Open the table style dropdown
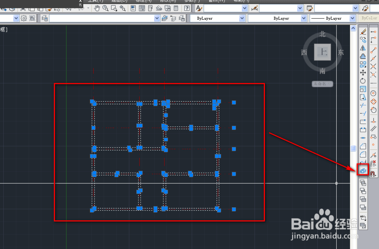 coord(356,8)
